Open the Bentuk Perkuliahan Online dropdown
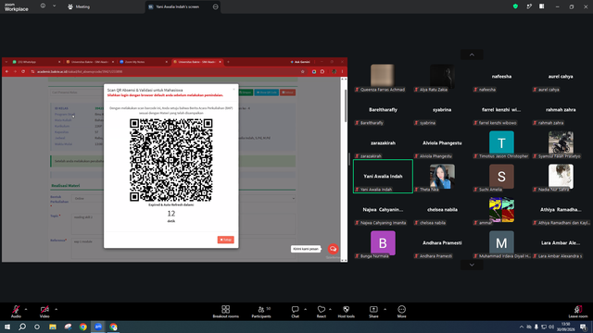Image resolution: width=593 pixels, height=333 pixels. click(x=183, y=199)
